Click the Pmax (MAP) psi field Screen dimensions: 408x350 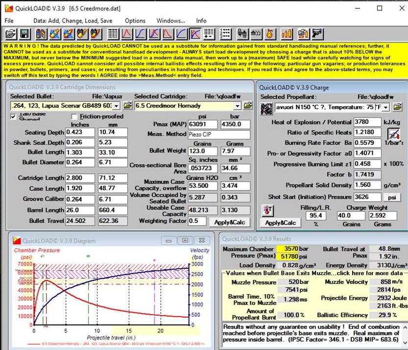pos(203,124)
